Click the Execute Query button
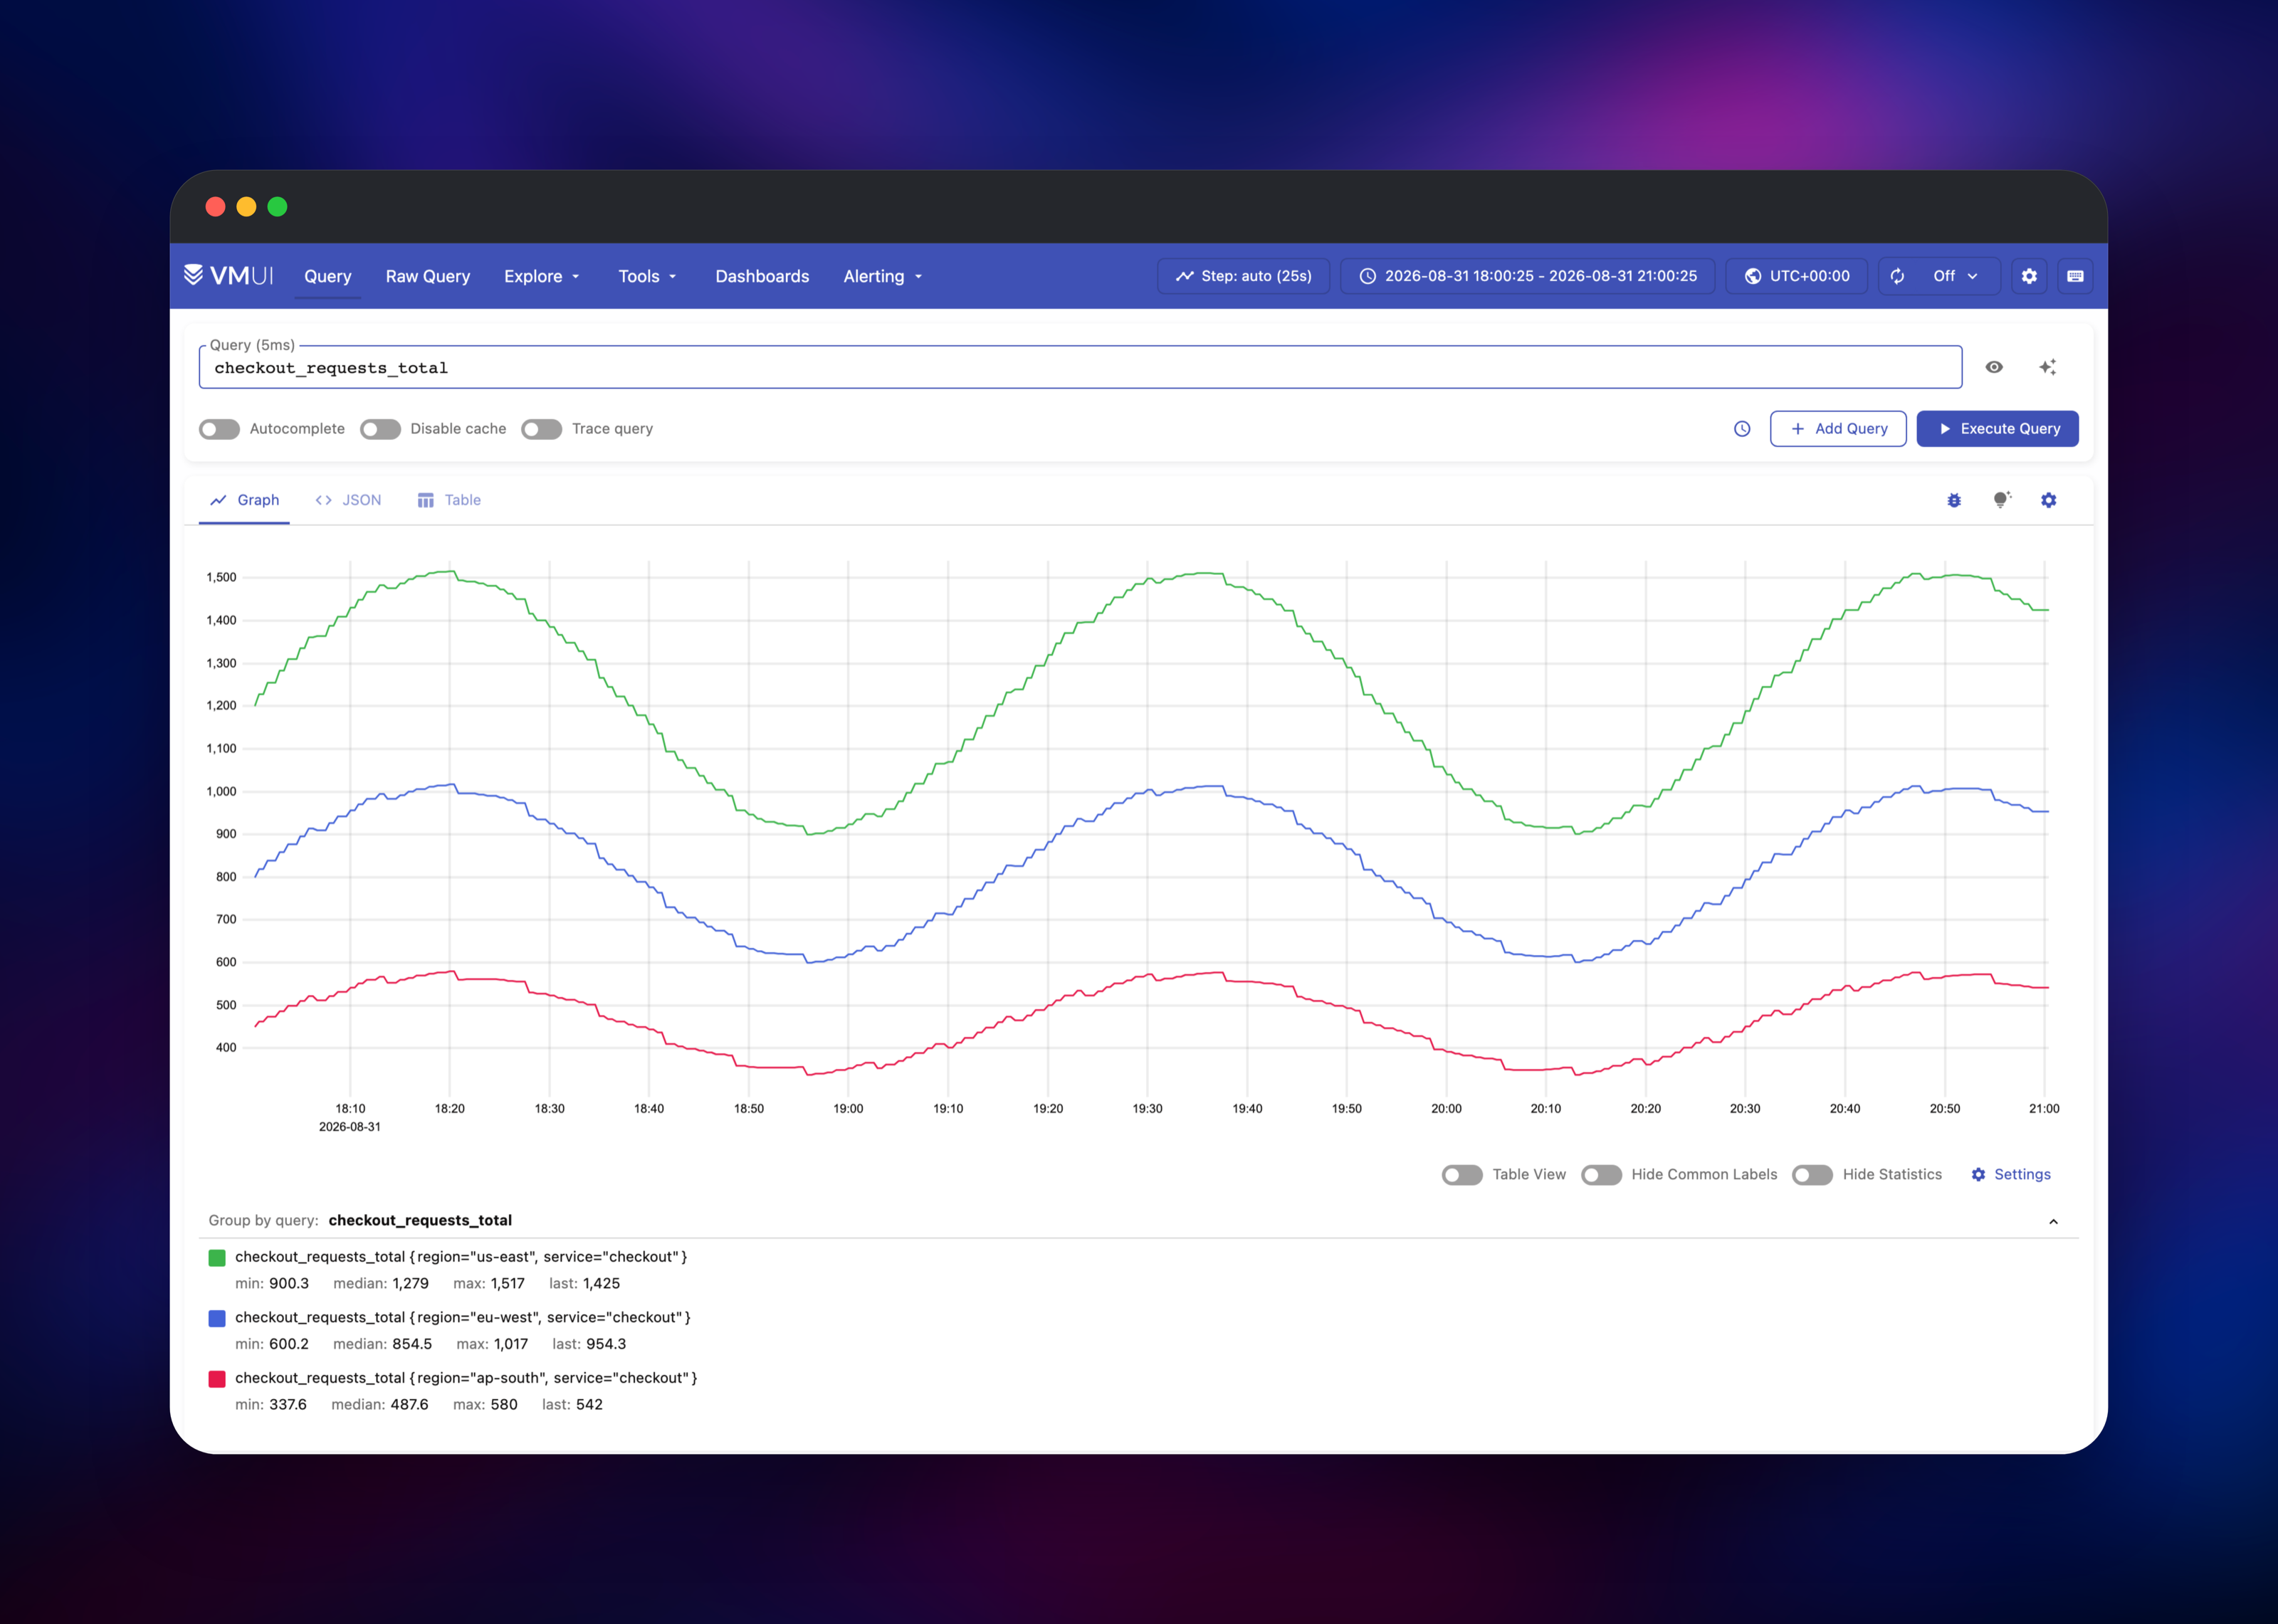The width and height of the screenshot is (2278, 1624). point(1997,429)
